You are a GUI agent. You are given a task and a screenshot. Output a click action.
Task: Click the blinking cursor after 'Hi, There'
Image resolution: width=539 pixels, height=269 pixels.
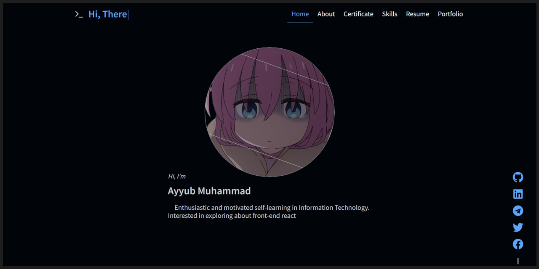pyautogui.click(x=128, y=14)
